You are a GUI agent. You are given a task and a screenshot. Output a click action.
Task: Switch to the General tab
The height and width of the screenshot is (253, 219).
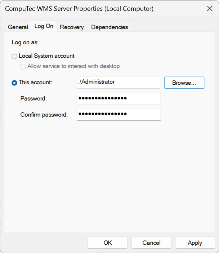(18, 27)
